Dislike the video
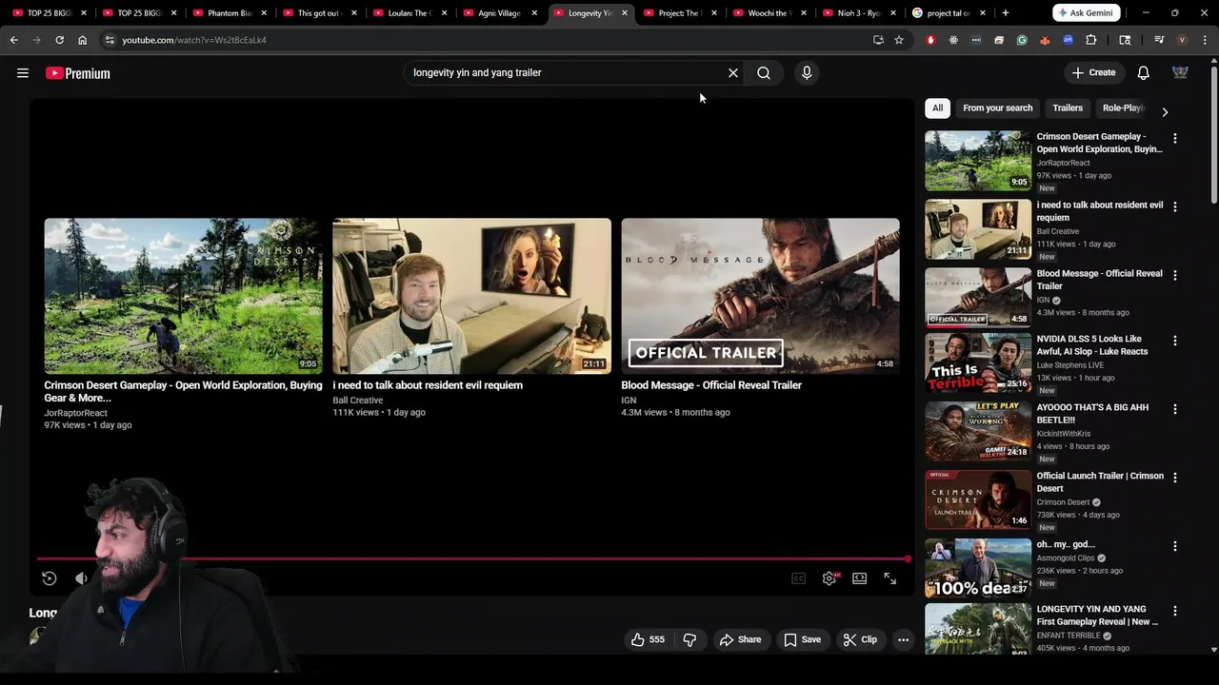 point(690,640)
